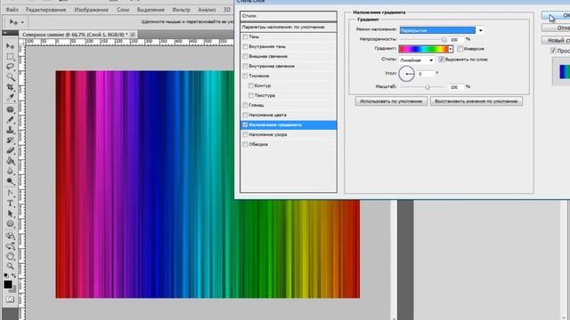Click the rainbow gradient preview swatch
570x320 pixels.
pyautogui.click(x=423, y=49)
